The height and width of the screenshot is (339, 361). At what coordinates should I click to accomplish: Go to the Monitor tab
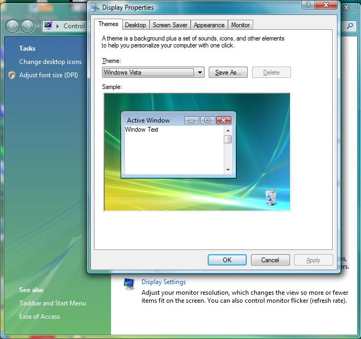pos(240,25)
